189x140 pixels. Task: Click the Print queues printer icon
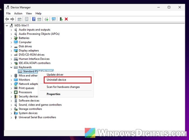[x=16, y=88]
